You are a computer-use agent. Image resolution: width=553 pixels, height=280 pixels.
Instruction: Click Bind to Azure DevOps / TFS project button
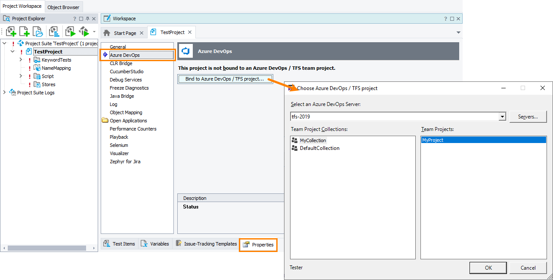225,79
